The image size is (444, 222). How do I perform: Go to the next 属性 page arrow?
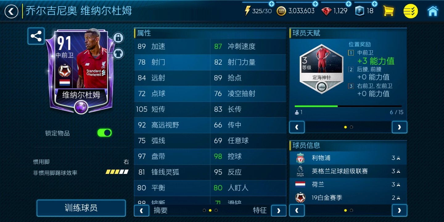(x=279, y=211)
